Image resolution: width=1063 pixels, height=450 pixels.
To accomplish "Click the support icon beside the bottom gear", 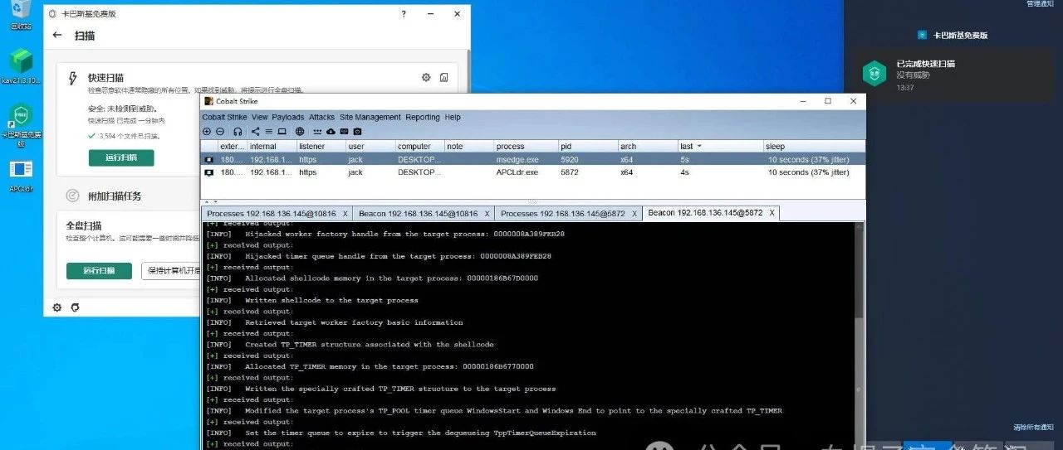I will (x=76, y=307).
